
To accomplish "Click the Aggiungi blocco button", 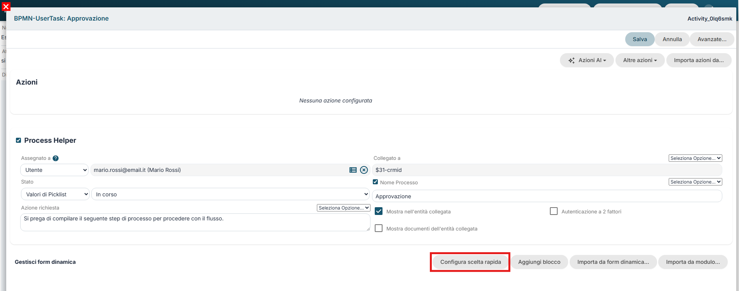I will tap(539, 262).
